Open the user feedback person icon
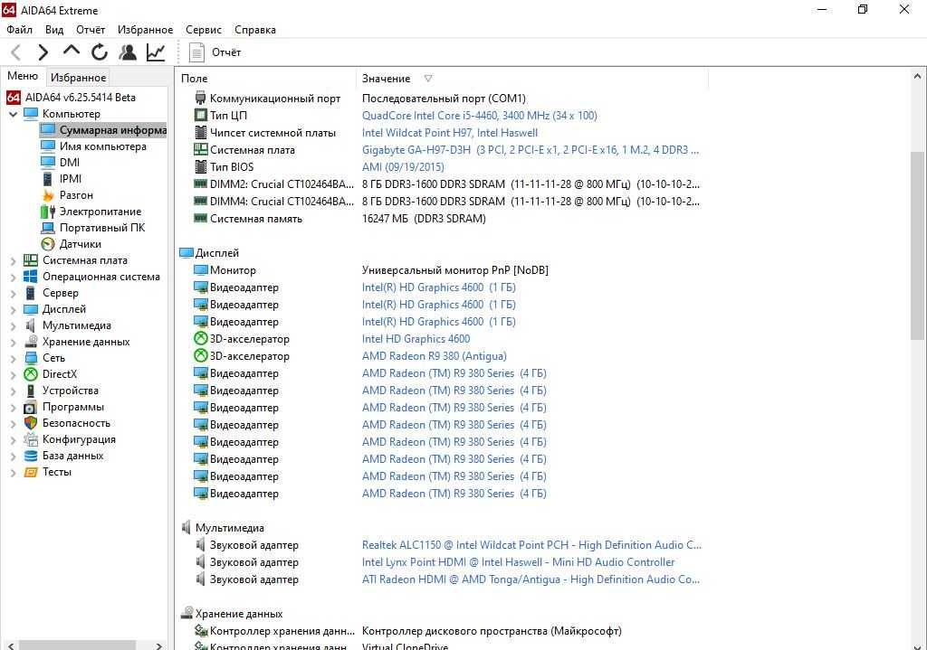The image size is (927, 650). click(x=127, y=52)
